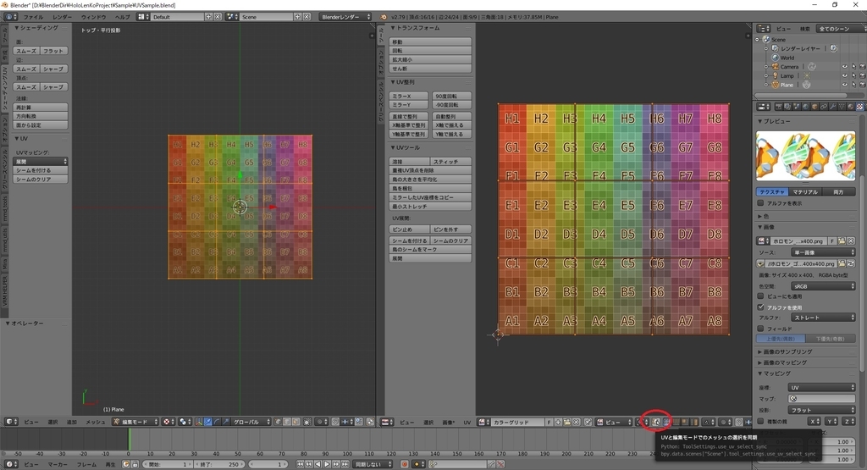
Task: Open the 単一画像 source dropdown
Action: (x=823, y=252)
